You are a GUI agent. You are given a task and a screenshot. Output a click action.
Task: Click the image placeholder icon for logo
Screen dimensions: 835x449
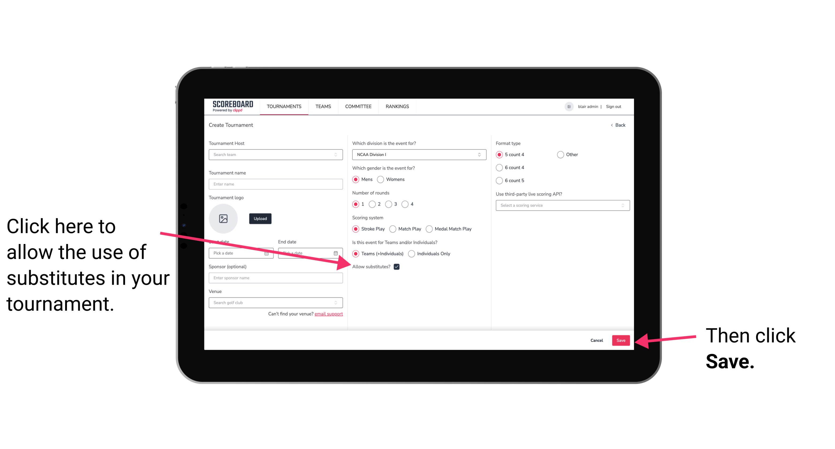[x=223, y=218]
